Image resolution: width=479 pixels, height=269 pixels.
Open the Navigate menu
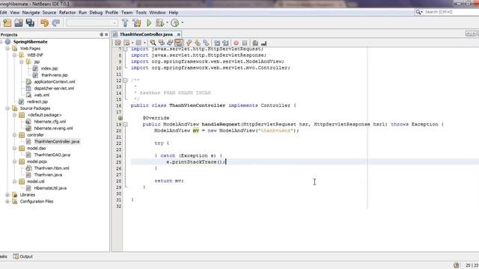point(31,13)
